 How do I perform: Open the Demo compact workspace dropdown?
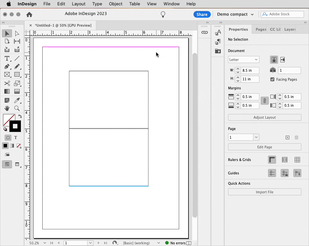pyautogui.click(x=235, y=14)
